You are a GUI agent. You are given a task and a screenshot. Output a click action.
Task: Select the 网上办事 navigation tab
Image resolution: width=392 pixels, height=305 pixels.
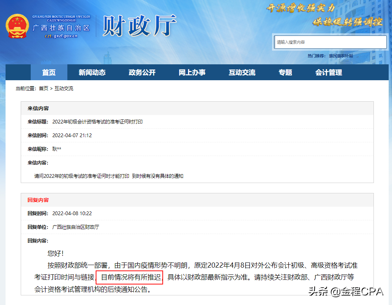pyautogui.click(x=192, y=72)
